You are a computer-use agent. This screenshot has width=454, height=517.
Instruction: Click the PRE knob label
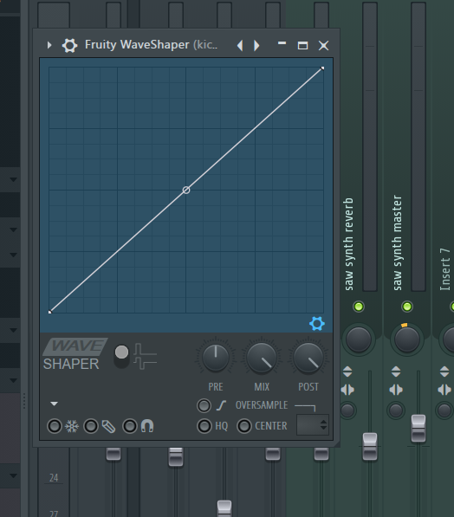pos(216,387)
